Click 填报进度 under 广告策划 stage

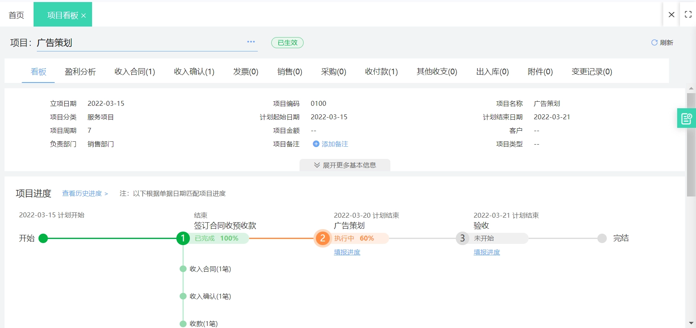(347, 252)
